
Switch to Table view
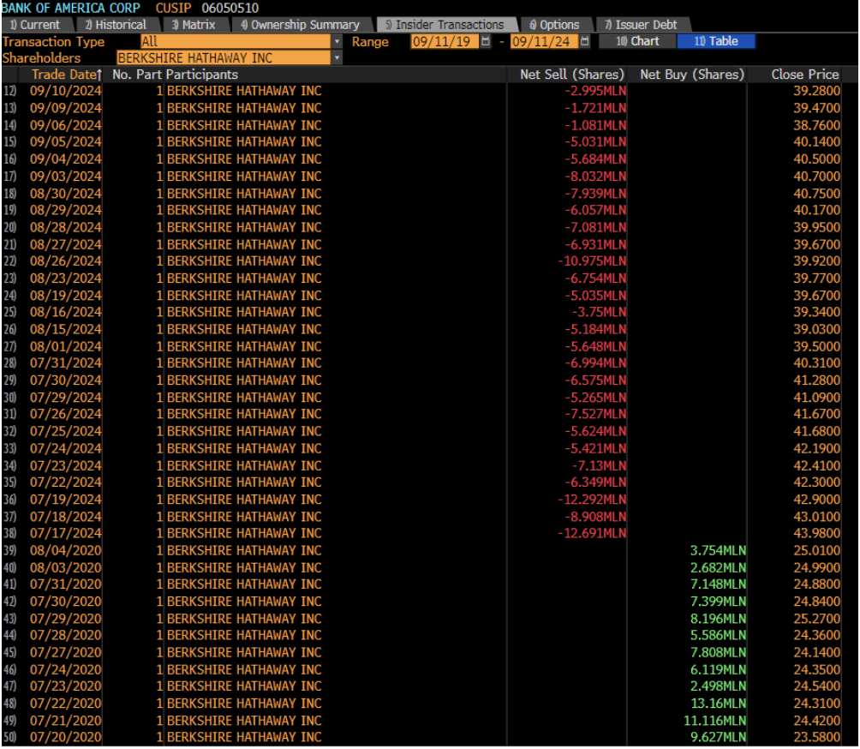[x=716, y=42]
